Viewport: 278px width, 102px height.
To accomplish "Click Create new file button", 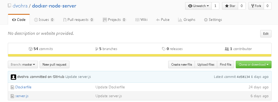I will [x=182, y=65].
